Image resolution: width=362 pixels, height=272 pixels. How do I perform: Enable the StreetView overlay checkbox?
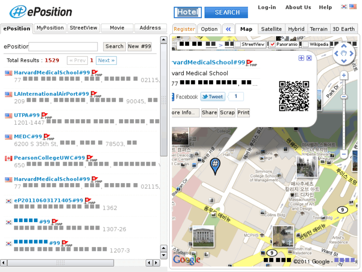(238, 44)
